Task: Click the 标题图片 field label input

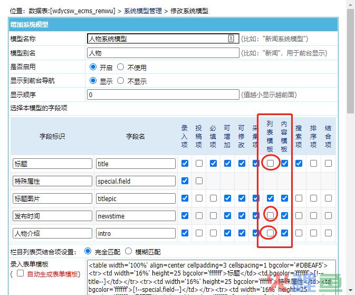Action: coord(53,198)
